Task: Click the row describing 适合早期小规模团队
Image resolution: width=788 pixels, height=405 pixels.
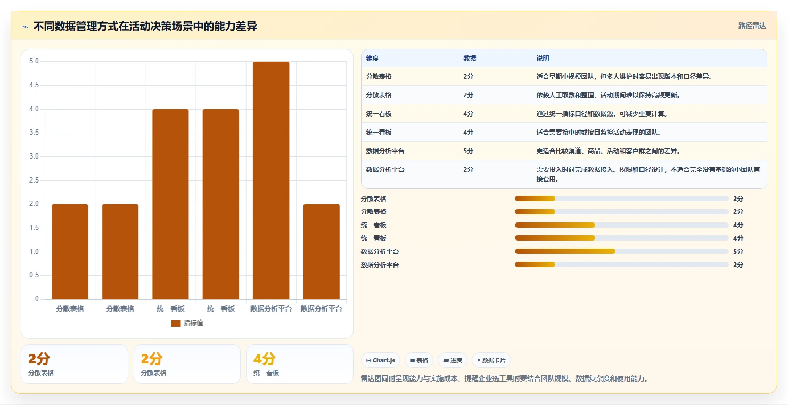Action: 564,76
